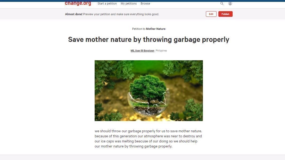This screenshot has width=285, height=160.
Task: Open Start a petition page
Action: tap(107, 4)
